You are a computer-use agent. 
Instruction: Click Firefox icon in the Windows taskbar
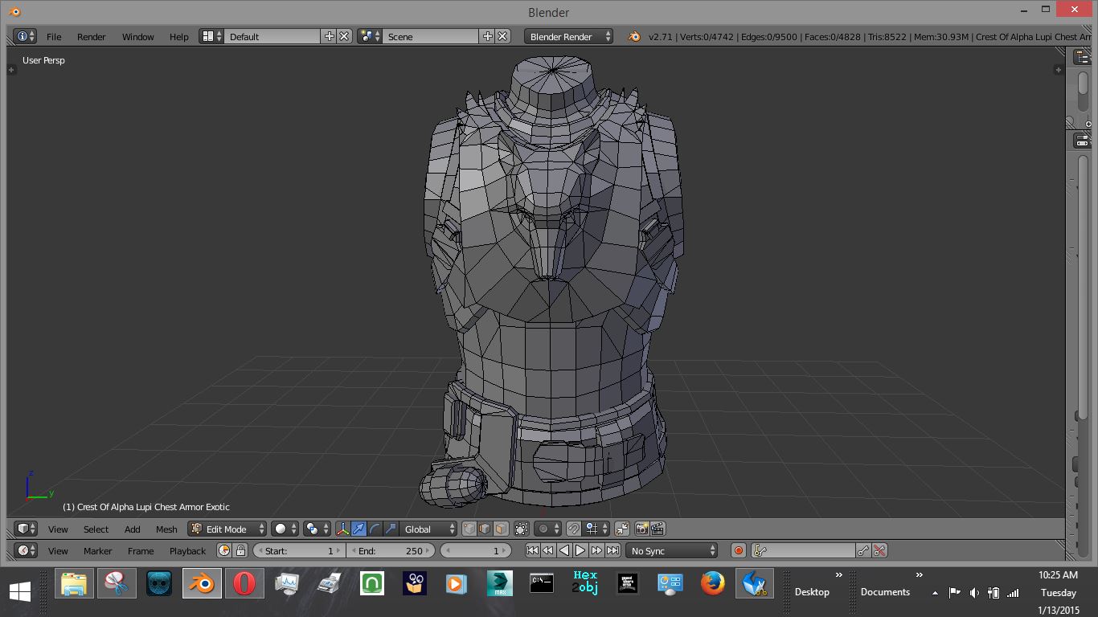pos(712,583)
